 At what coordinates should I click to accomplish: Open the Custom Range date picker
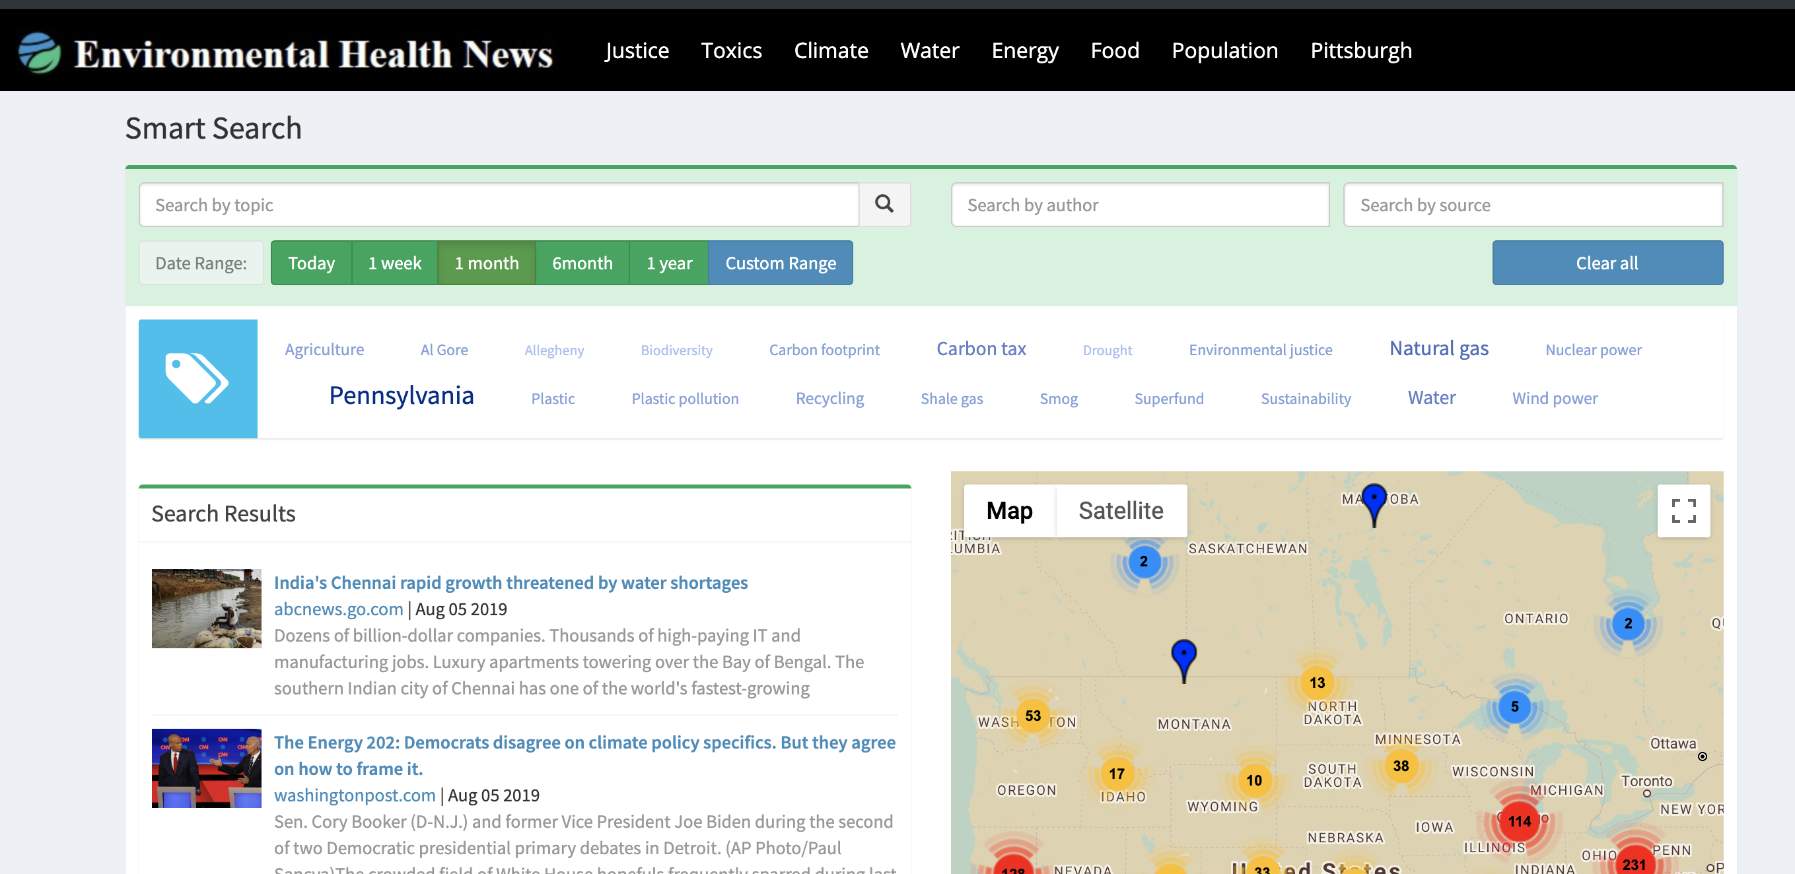pyautogui.click(x=781, y=263)
